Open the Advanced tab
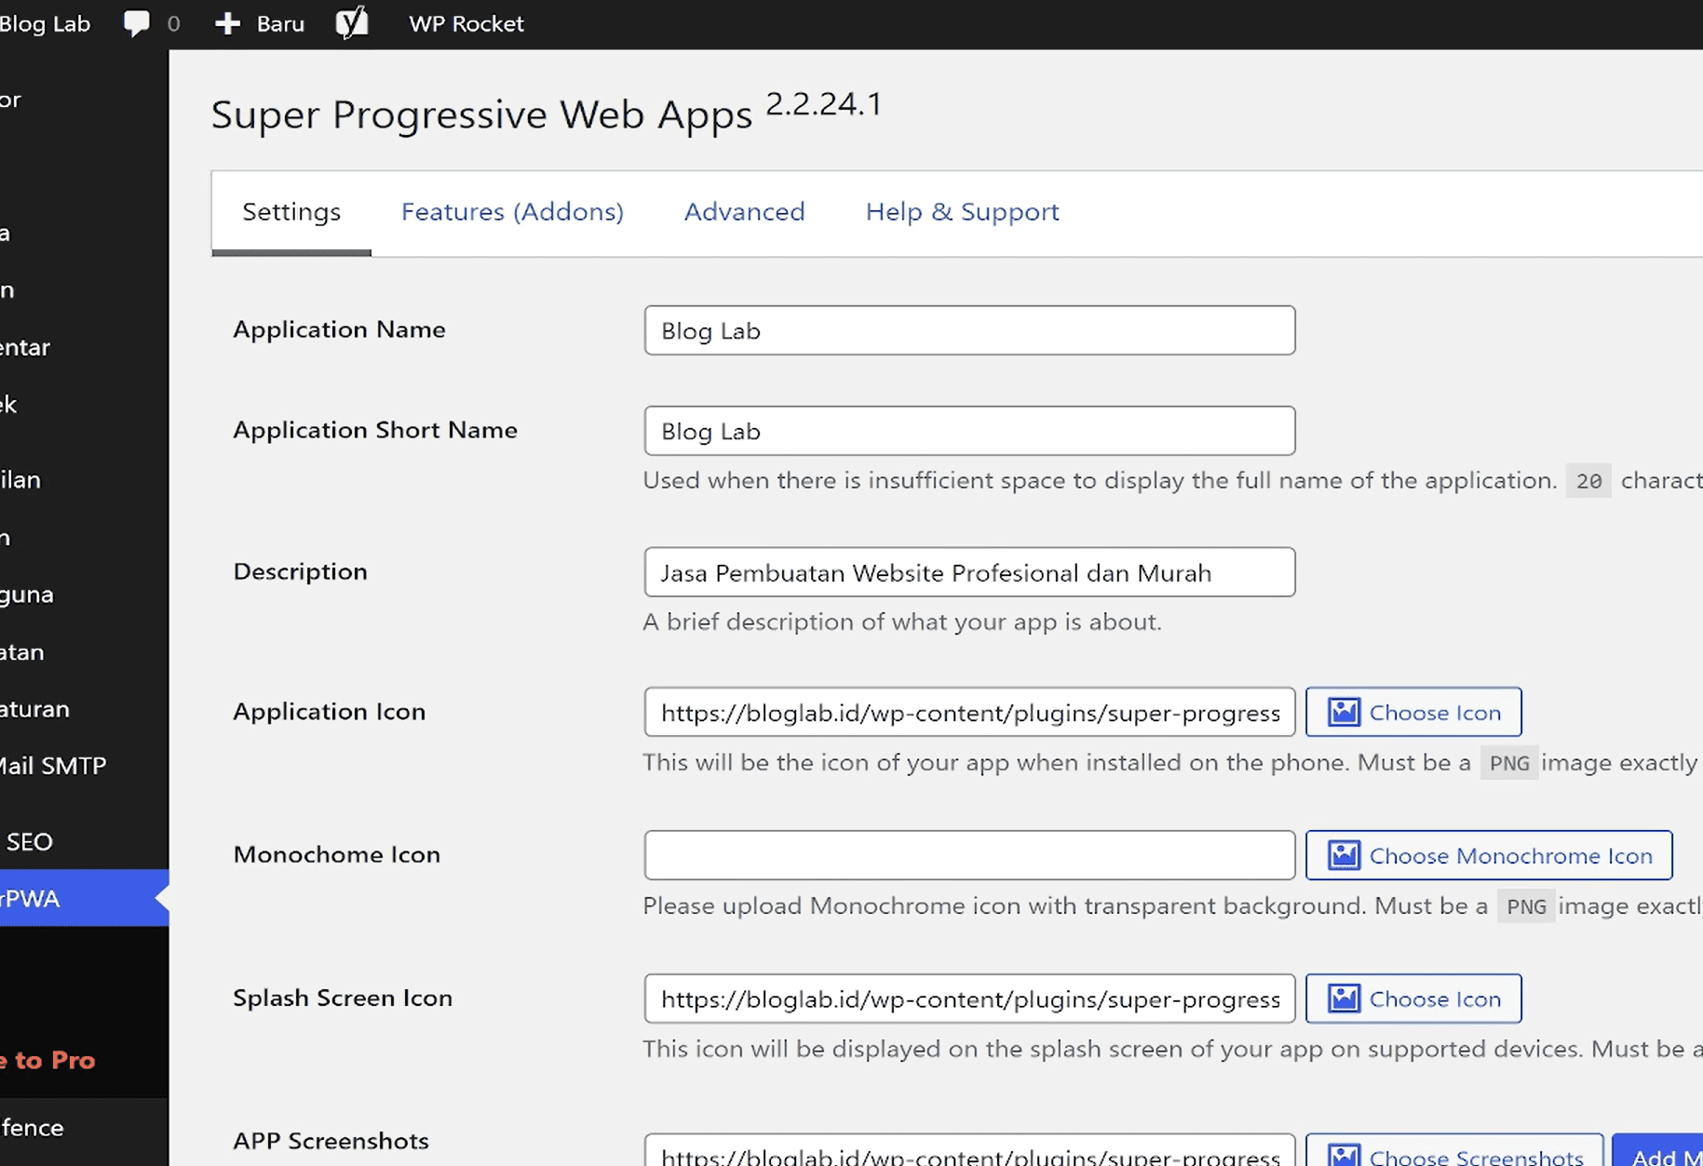This screenshot has height=1166, width=1703. pos(744,212)
